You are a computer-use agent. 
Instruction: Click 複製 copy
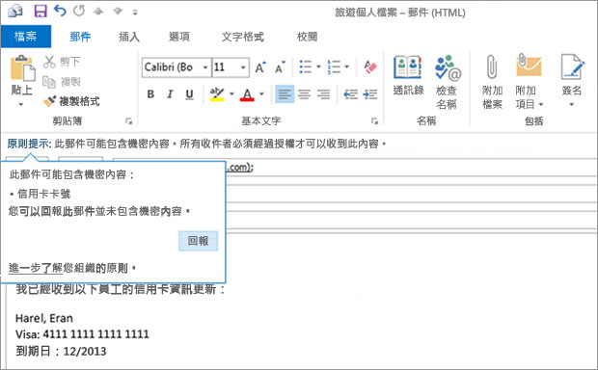coord(62,82)
